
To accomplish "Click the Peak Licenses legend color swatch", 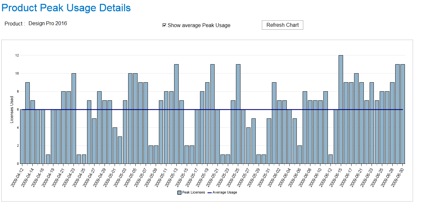I will pos(179,193).
